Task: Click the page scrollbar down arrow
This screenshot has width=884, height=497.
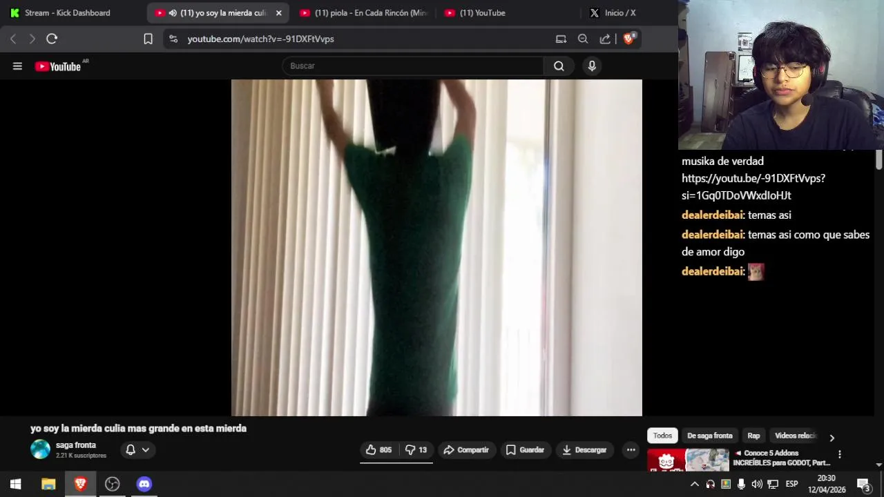Action: click(878, 465)
